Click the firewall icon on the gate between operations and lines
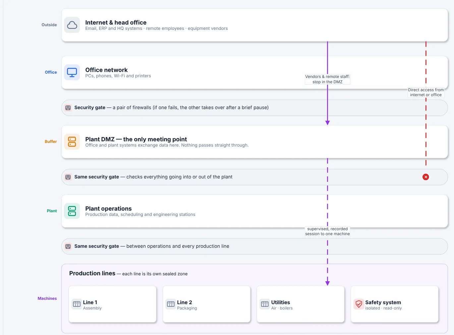This screenshot has width=454, height=335. point(68,246)
